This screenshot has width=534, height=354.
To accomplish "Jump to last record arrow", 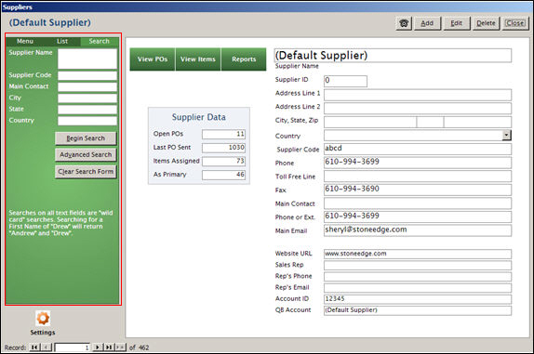I will point(109,347).
